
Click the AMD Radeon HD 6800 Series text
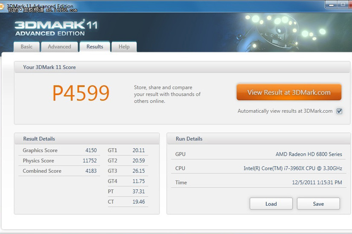[308, 154]
